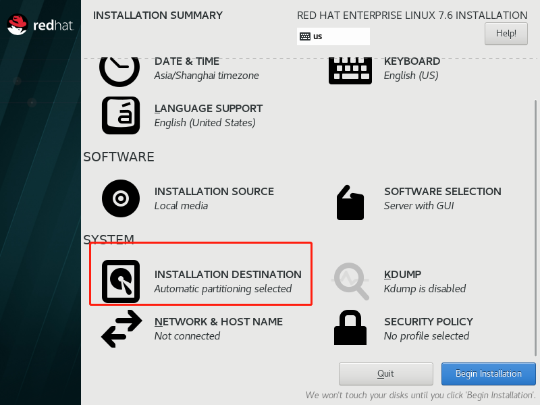Screen dimensions: 540x405
Task: Open the Kdump magnifier icon
Action: 350,281
